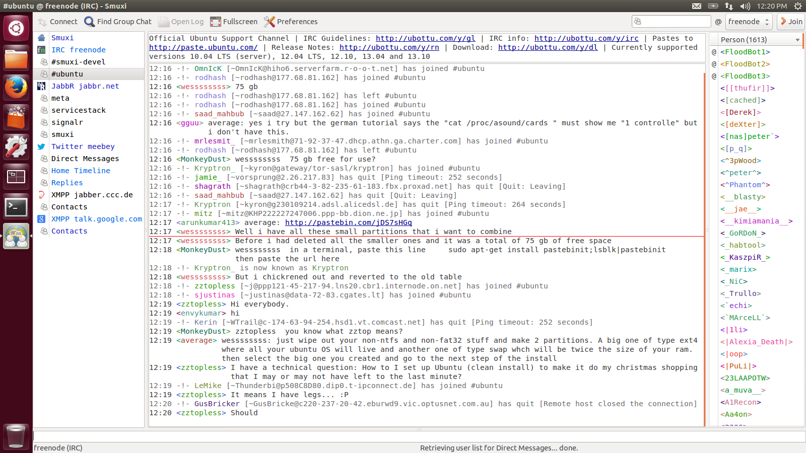Viewport: 806px width, 453px height.
Task: Follow the paste.ubuntu.com topic link
Action: [x=203, y=47]
